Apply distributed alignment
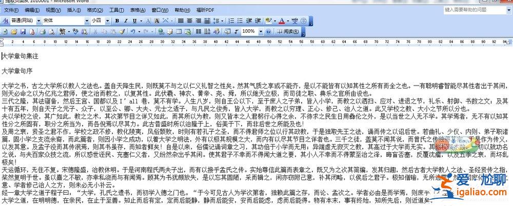This screenshot has width=513, height=206. pyautogui.click(x=207, y=21)
